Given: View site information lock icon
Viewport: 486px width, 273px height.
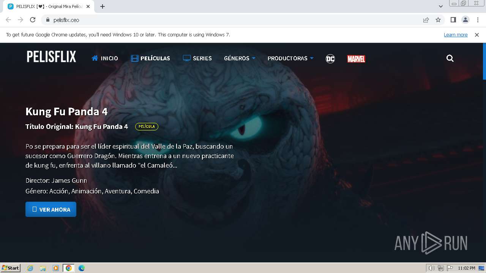Looking at the screenshot, I should (48, 20).
